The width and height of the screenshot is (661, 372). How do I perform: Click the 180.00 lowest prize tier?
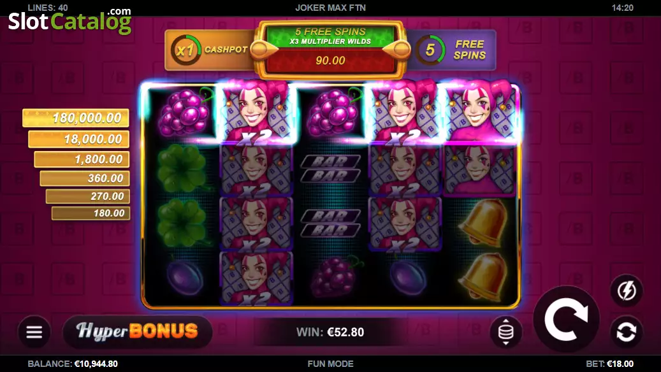[x=91, y=213]
